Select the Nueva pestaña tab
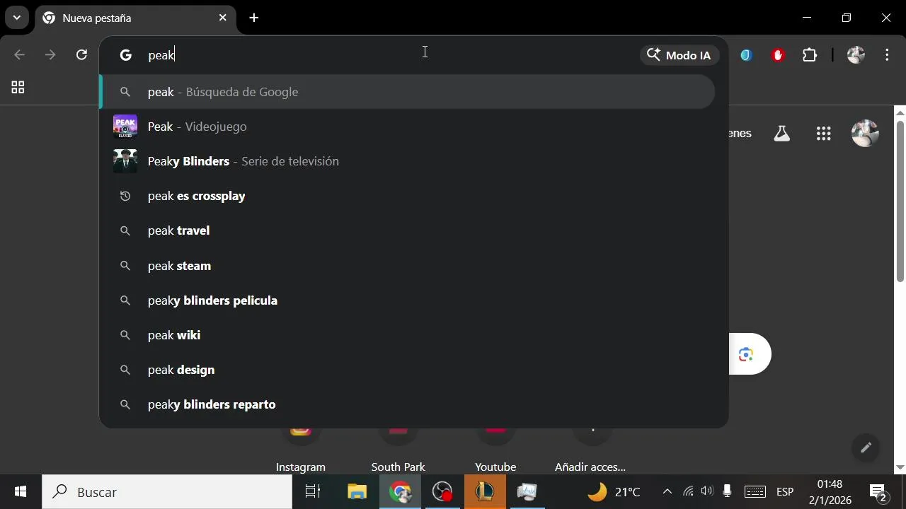 point(134,18)
